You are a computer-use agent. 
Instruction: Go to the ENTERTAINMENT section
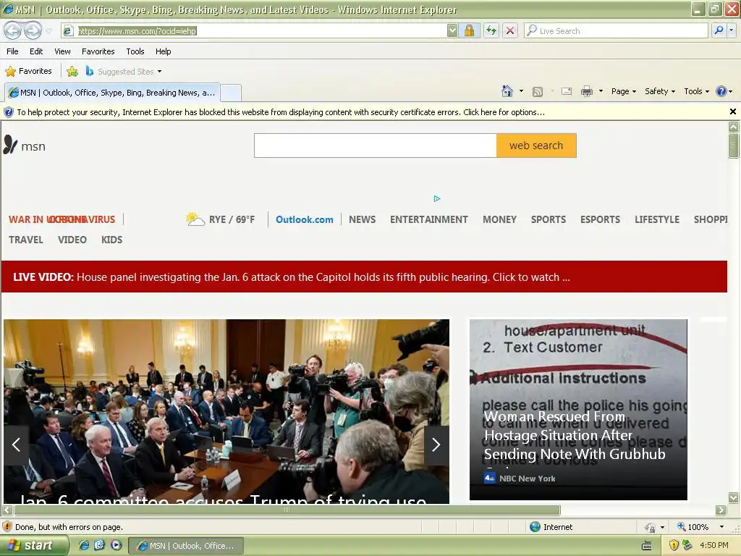[x=428, y=219]
